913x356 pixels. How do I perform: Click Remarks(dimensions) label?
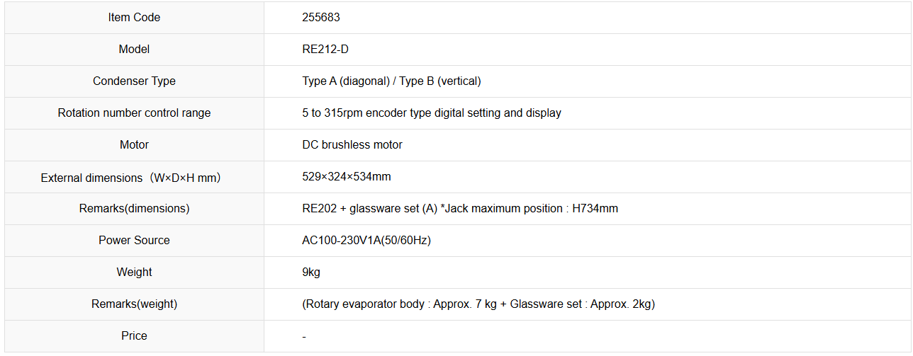point(134,209)
